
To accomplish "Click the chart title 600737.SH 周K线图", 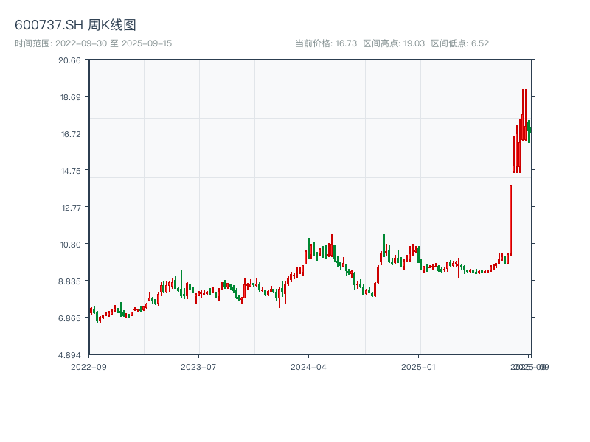I will pyautogui.click(x=75, y=25).
